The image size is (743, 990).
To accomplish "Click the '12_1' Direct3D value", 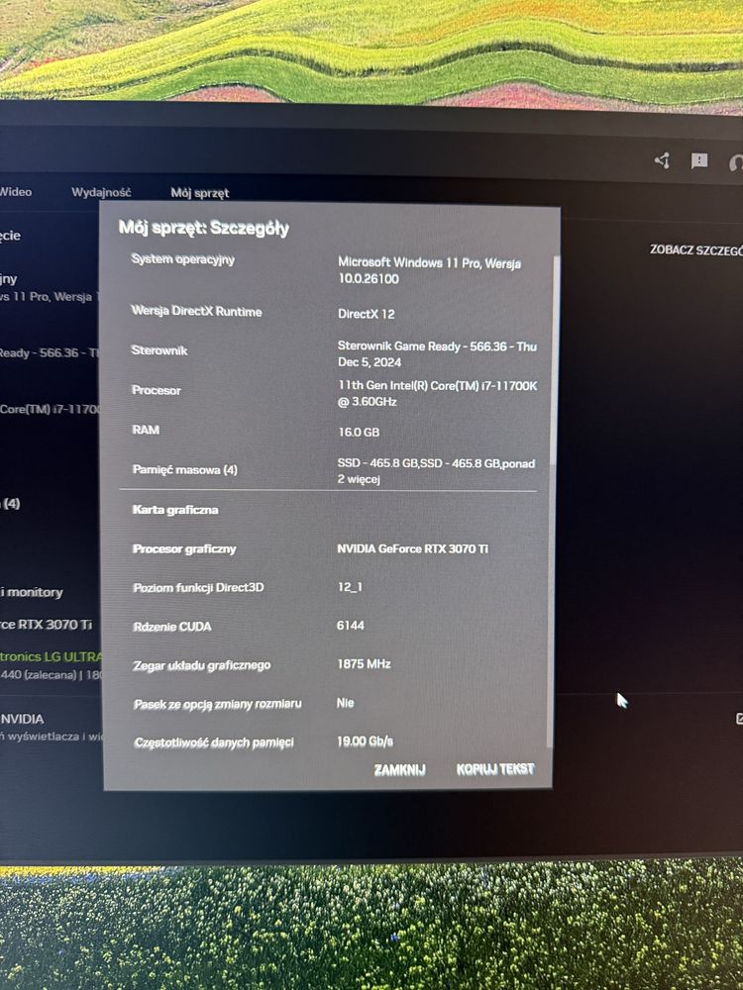I will [x=350, y=587].
